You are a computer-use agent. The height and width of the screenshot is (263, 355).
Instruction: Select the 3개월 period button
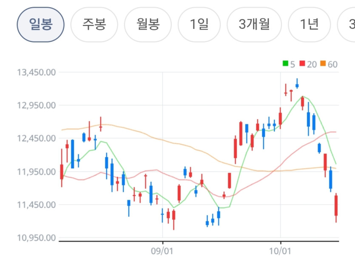coord(254,25)
